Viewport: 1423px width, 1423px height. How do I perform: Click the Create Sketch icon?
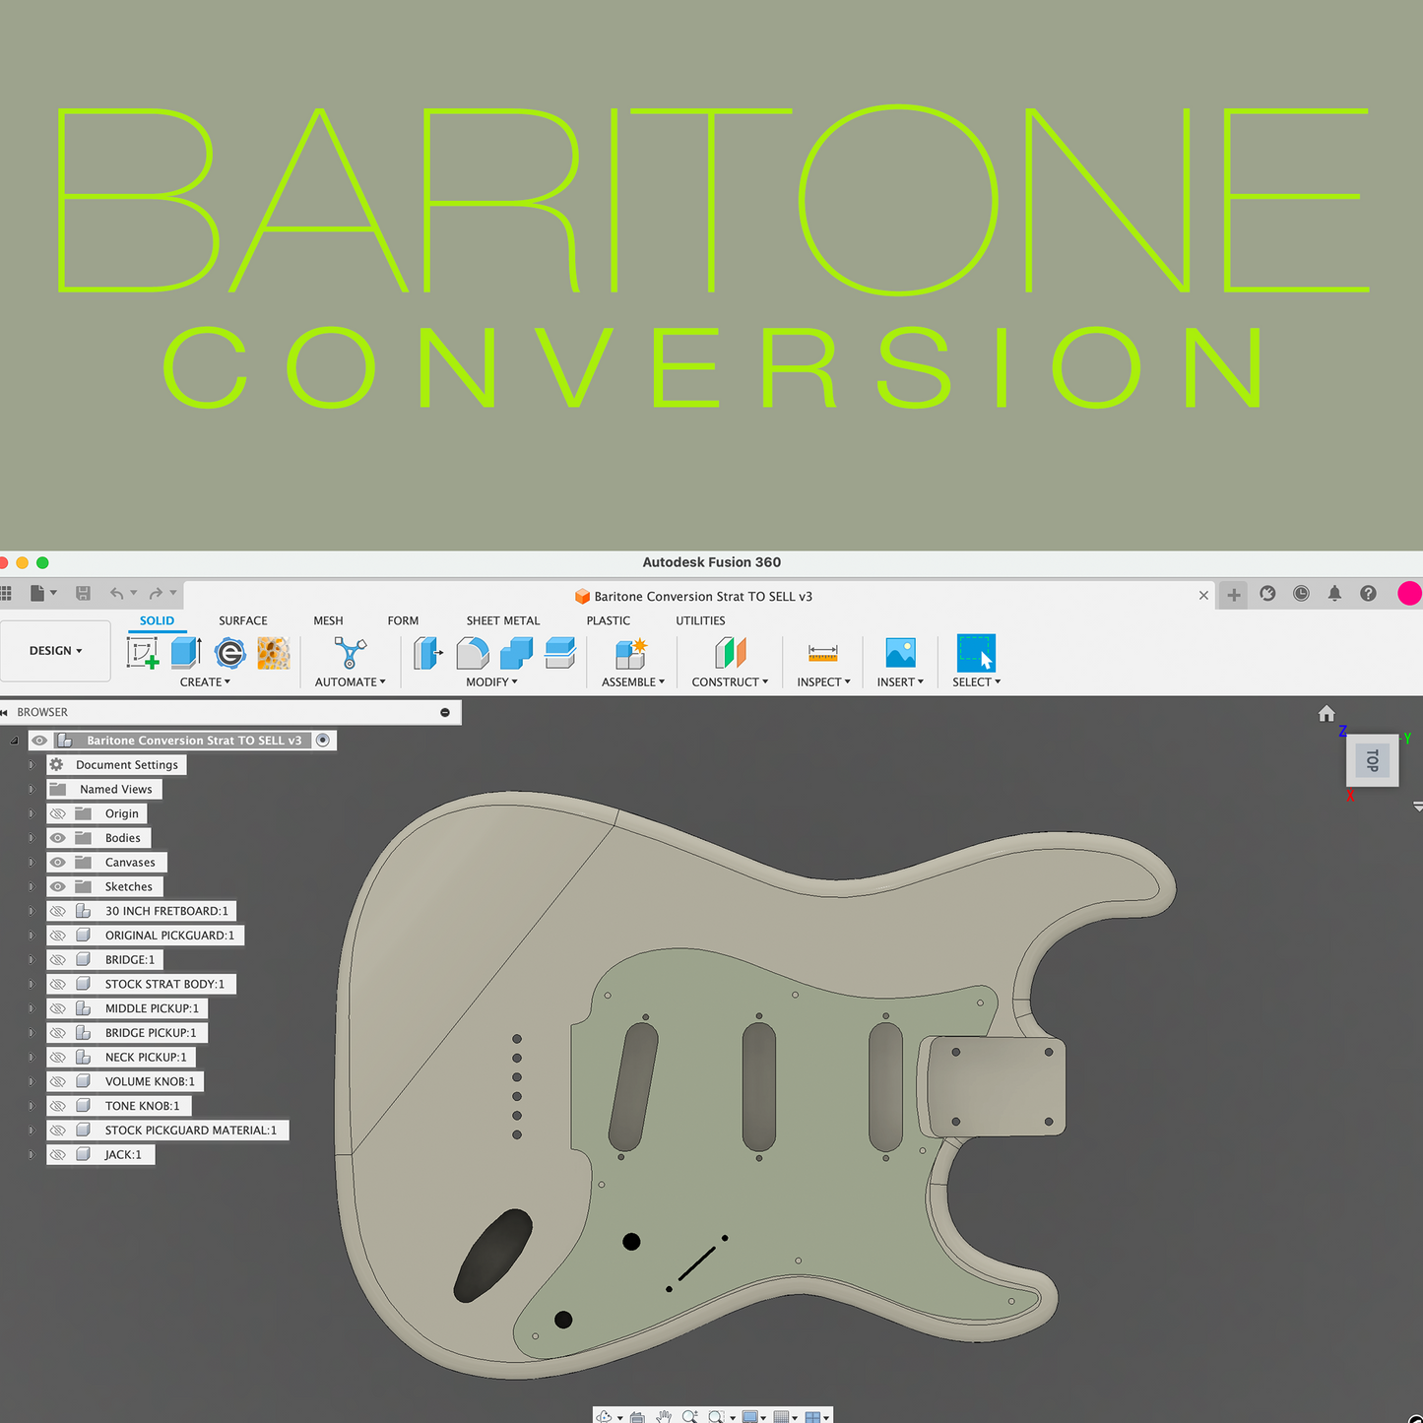point(143,653)
